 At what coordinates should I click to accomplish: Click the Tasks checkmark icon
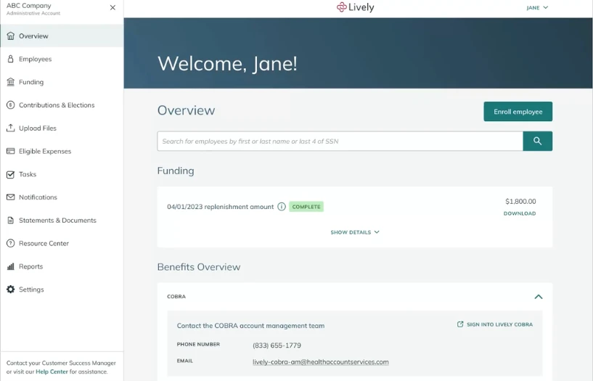pos(11,174)
